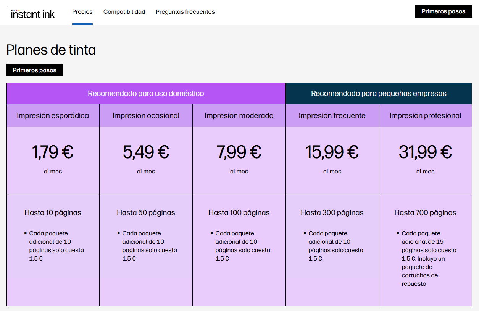Click the Impresión profesional plan title

(425, 115)
